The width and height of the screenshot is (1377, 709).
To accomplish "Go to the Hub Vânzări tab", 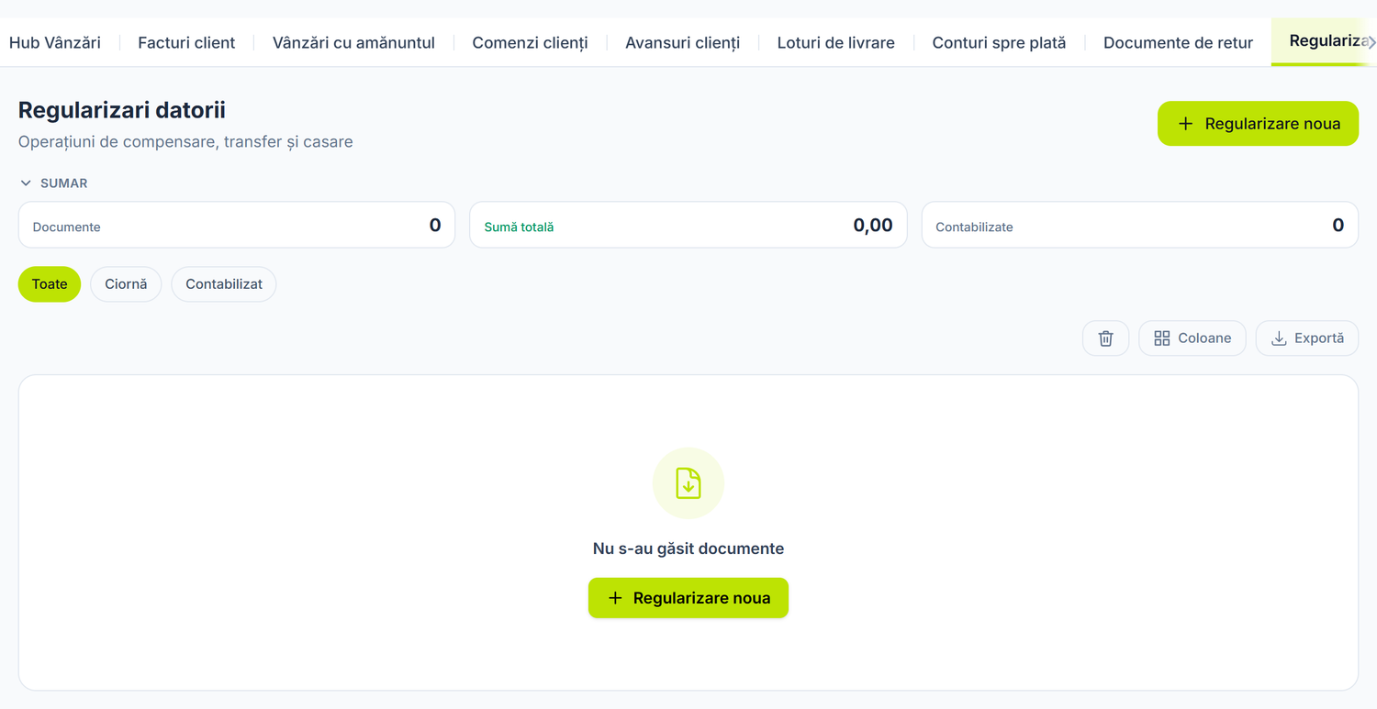I will [55, 42].
